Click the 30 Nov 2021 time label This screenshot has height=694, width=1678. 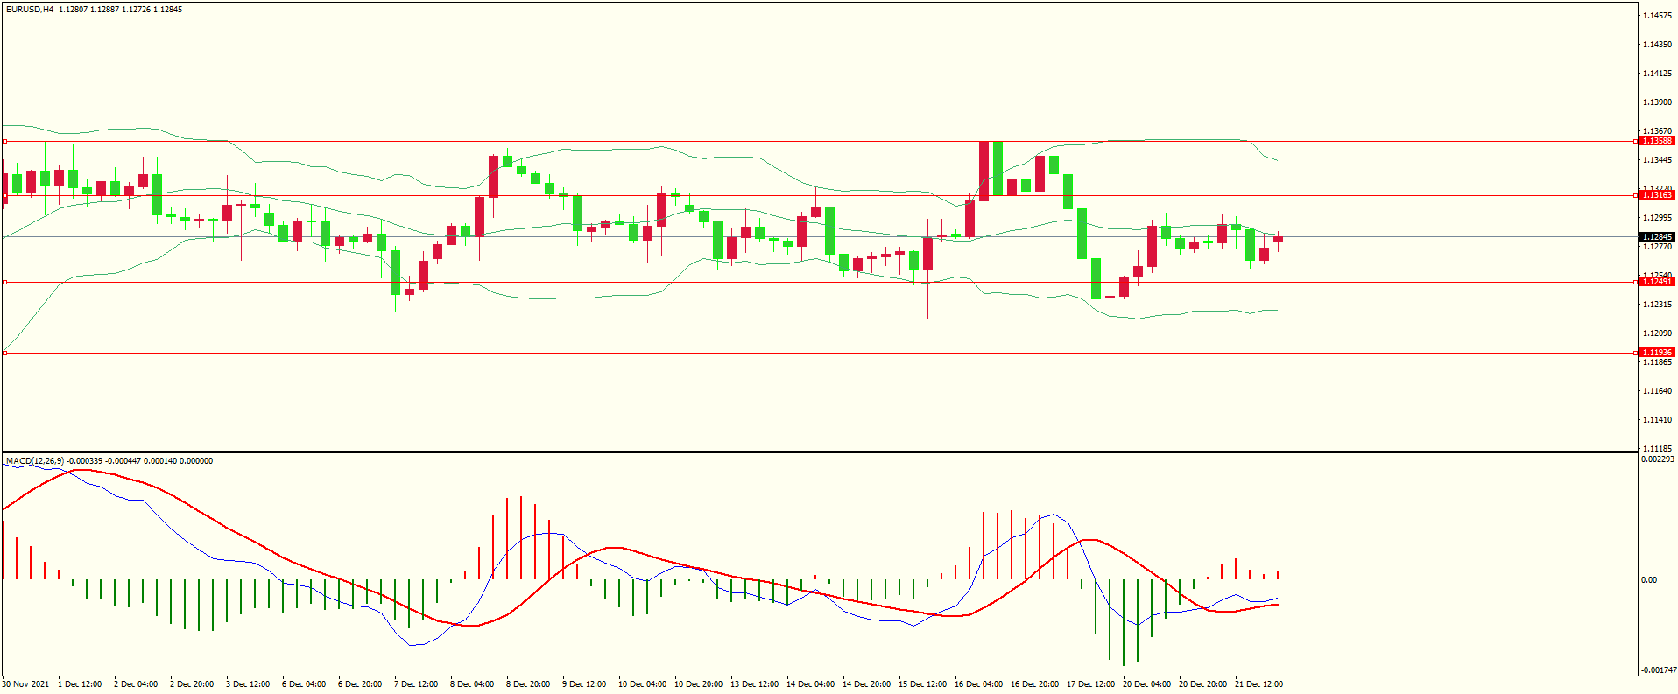(x=25, y=684)
